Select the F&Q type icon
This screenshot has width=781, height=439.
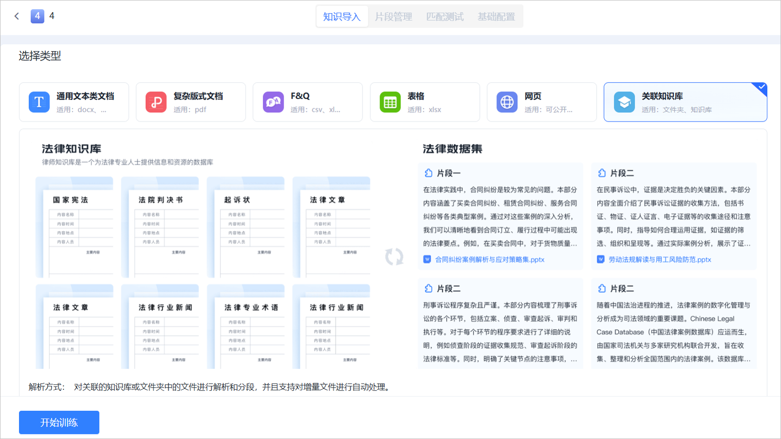[x=273, y=102]
